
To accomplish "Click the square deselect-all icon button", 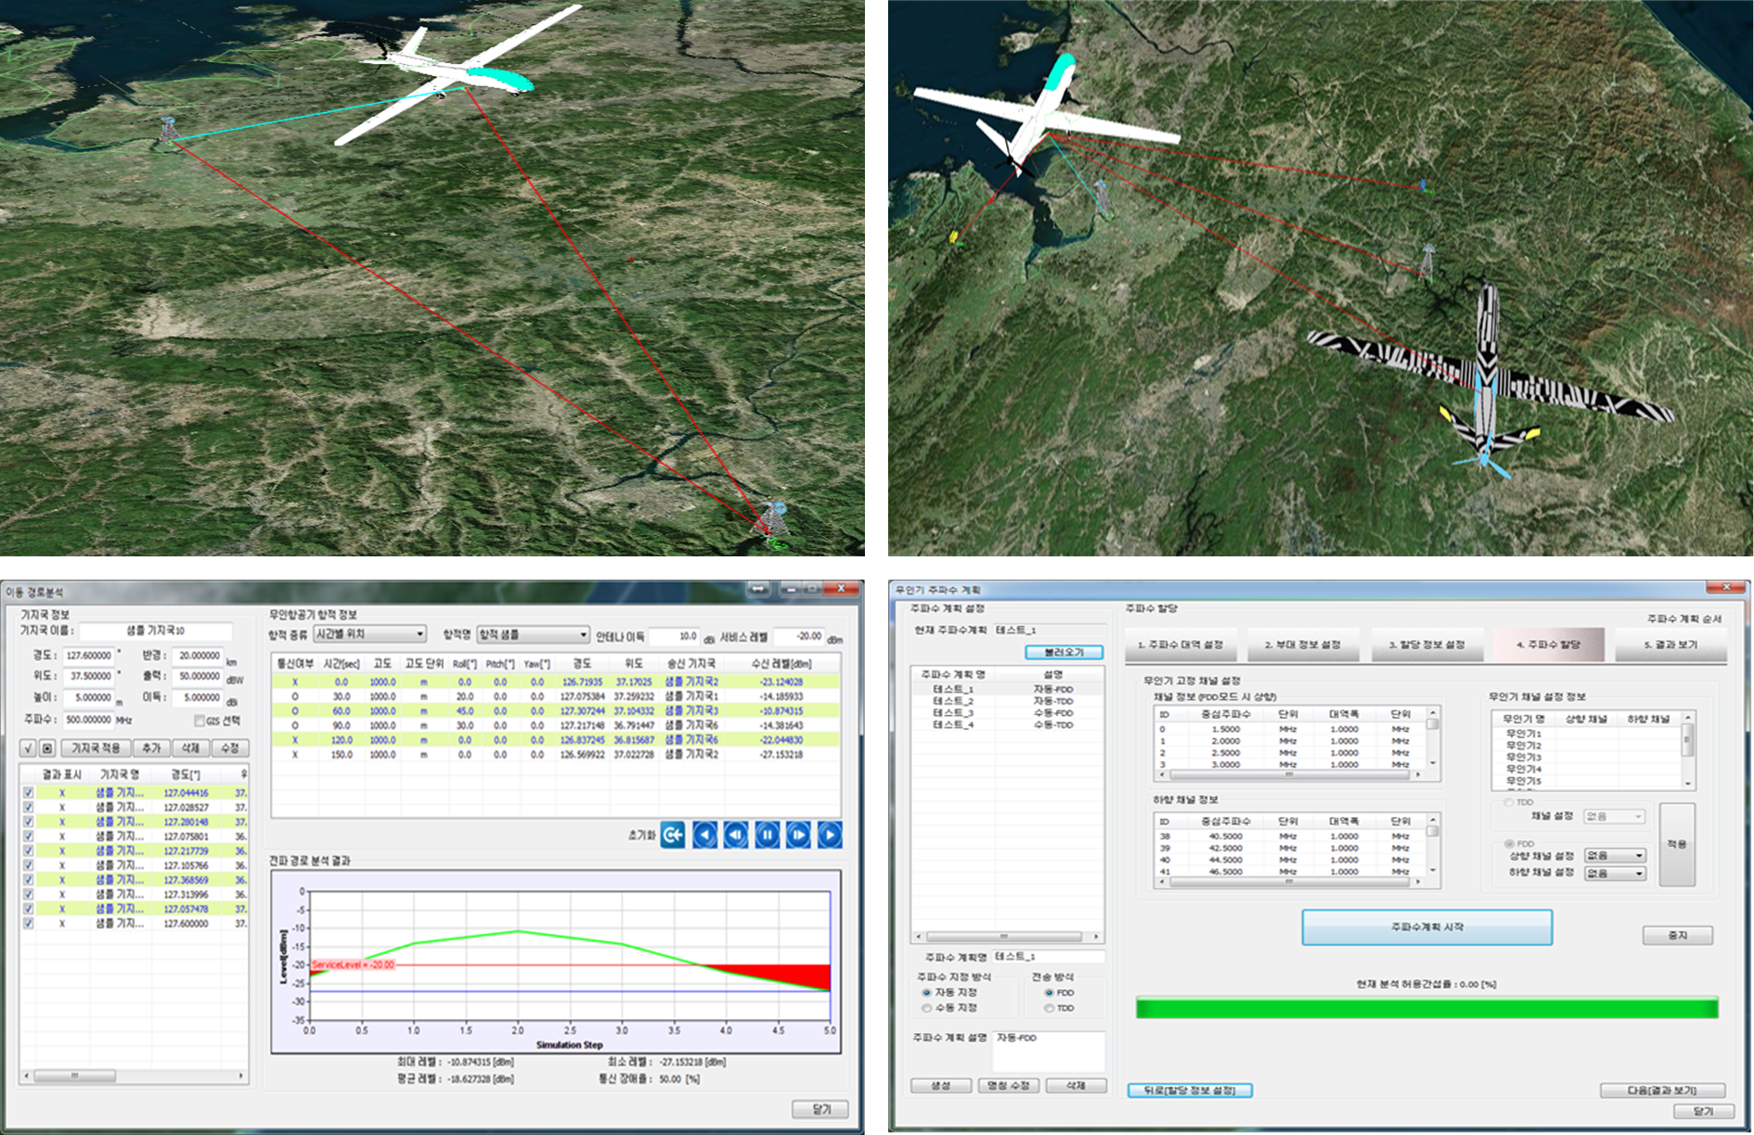I will pyautogui.click(x=47, y=748).
